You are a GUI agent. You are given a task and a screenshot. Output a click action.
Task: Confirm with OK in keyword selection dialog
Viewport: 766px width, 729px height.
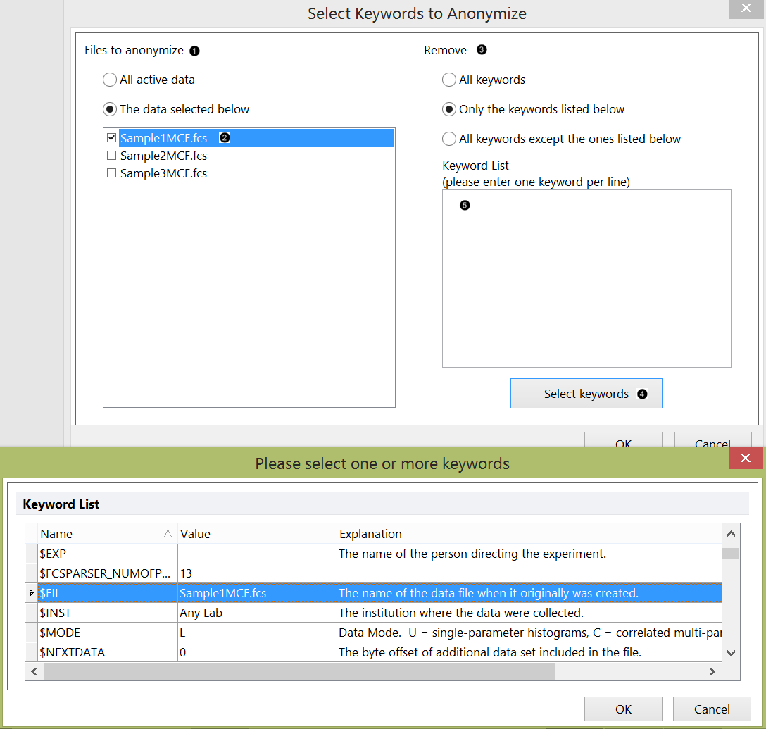click(623, 709)
